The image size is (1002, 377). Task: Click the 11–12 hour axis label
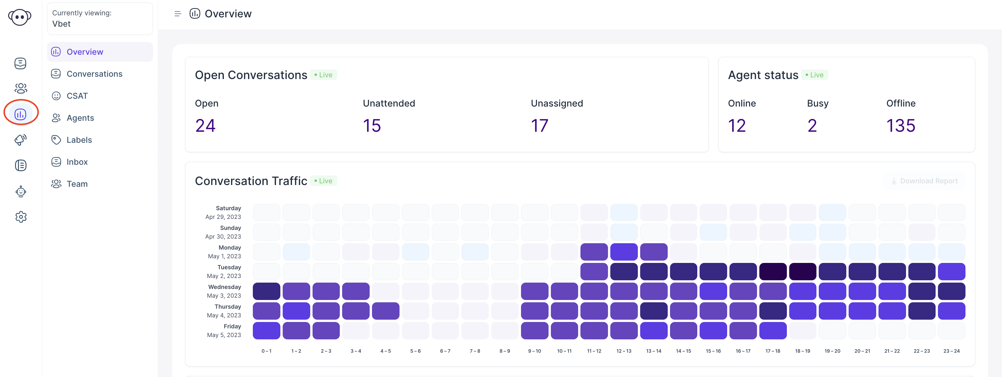tap(594, 351)
